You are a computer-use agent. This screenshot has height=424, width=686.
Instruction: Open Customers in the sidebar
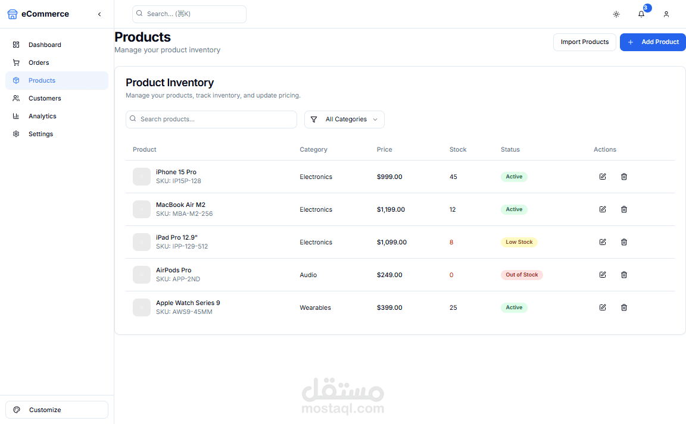pyautogui.click(x=57, y=98)
